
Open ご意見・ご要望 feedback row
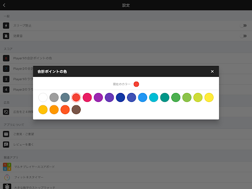pos(126,134)
